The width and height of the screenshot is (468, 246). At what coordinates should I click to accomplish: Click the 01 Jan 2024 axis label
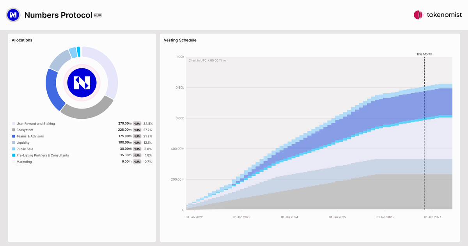(289, 217)
